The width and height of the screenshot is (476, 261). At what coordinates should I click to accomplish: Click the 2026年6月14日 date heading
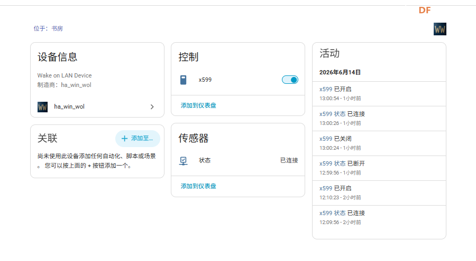click(340, 72)
